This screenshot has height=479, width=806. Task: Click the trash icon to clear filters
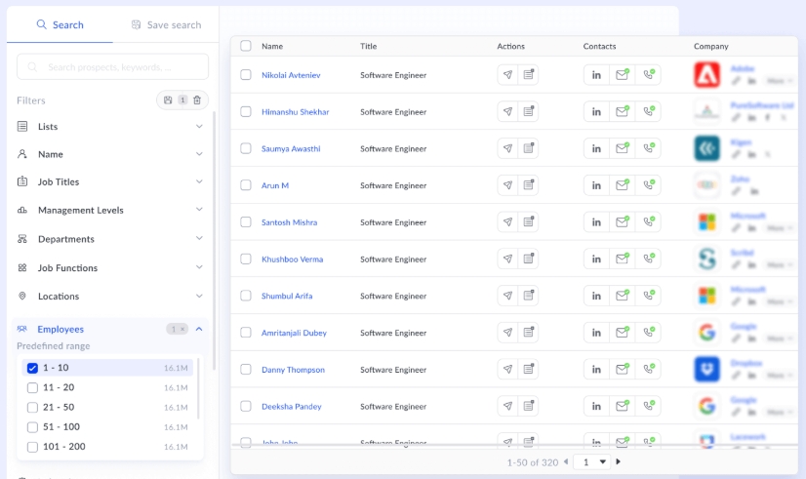click(197, 100)
